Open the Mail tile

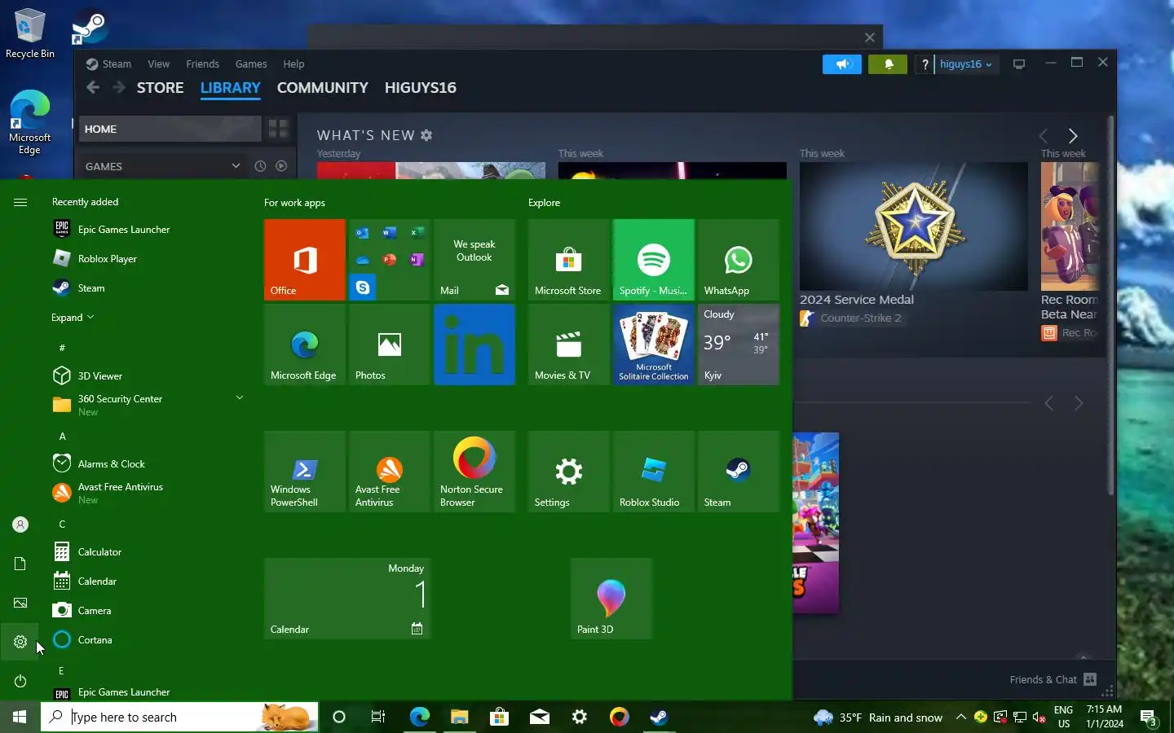coord(474,260)
